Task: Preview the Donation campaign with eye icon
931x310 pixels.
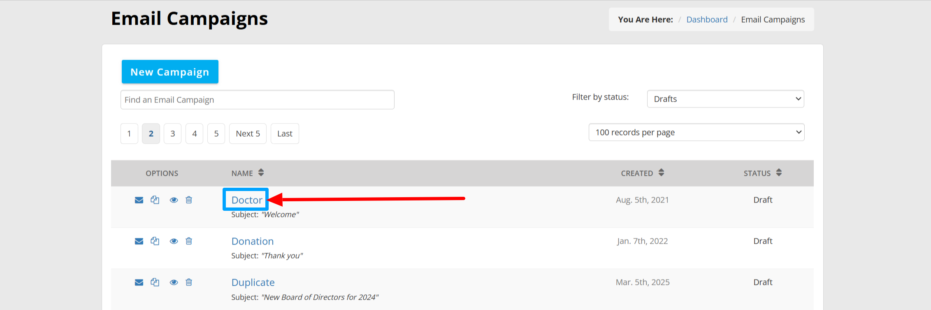Action: coord(174,241)
